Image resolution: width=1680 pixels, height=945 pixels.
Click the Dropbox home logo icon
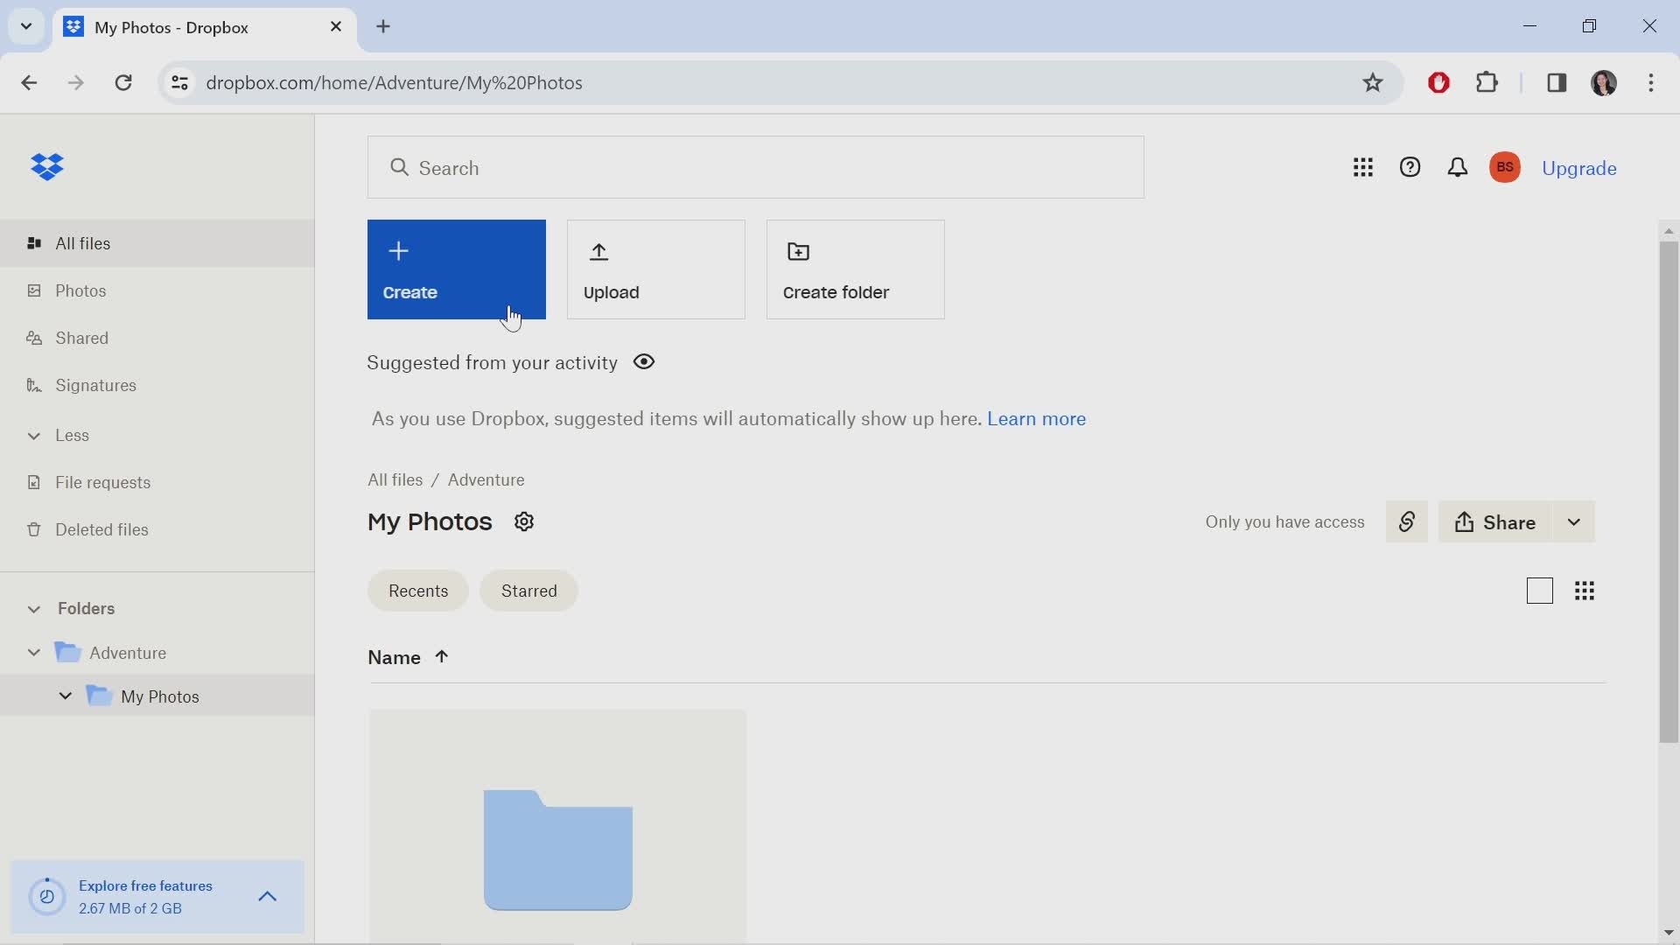(x=46, y=167)
